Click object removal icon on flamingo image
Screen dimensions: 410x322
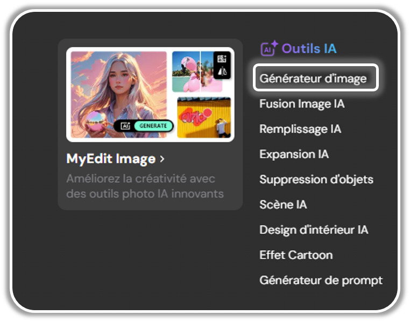pyautogui.click(x=222, y=59)
